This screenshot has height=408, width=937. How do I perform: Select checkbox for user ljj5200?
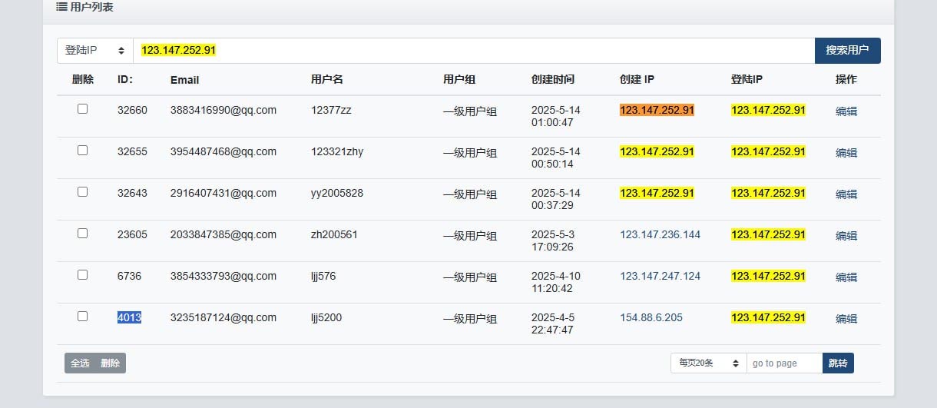coord(82,317)
